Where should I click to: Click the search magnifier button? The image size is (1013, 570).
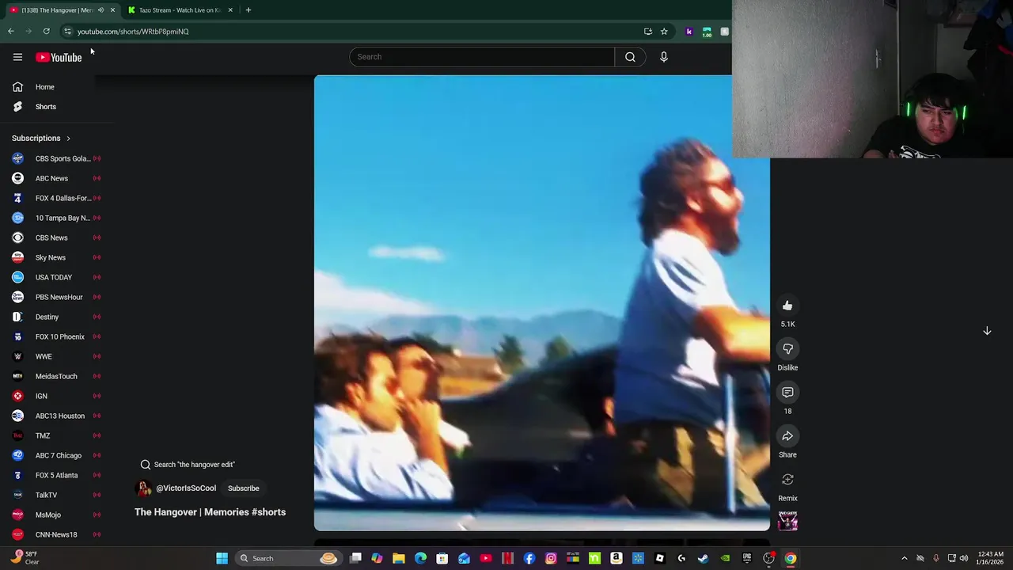[630, 57]
